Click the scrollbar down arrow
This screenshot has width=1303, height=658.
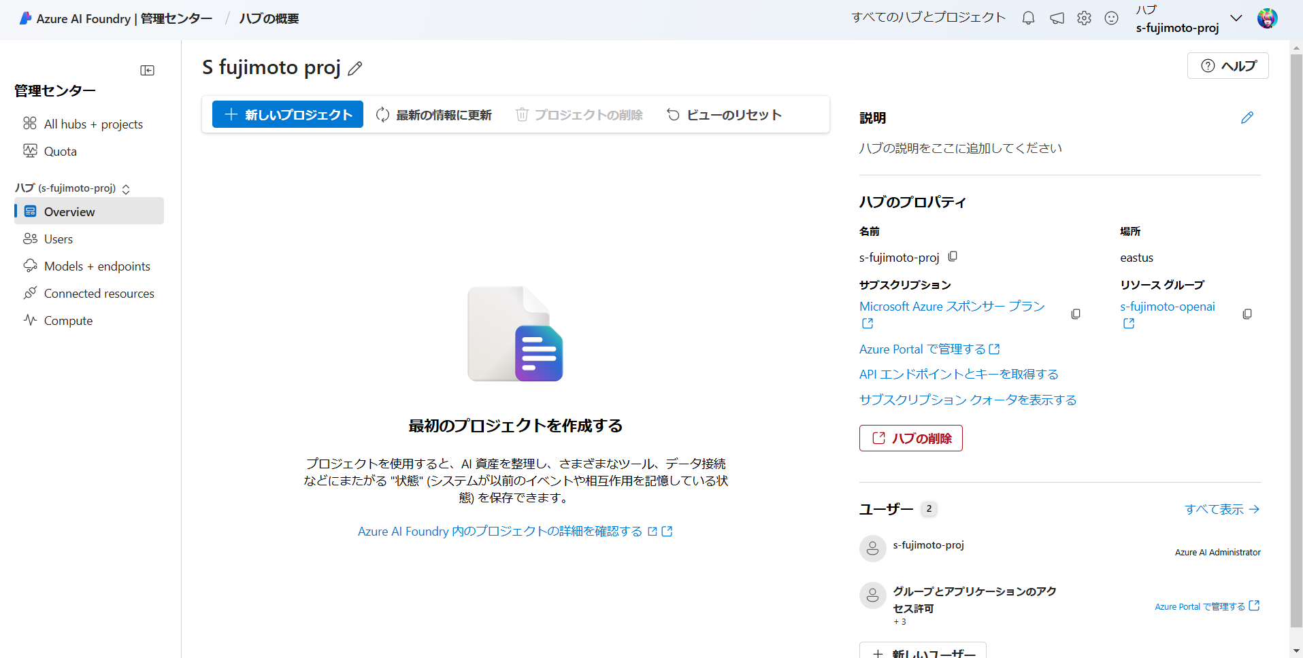coord(1296,652)
